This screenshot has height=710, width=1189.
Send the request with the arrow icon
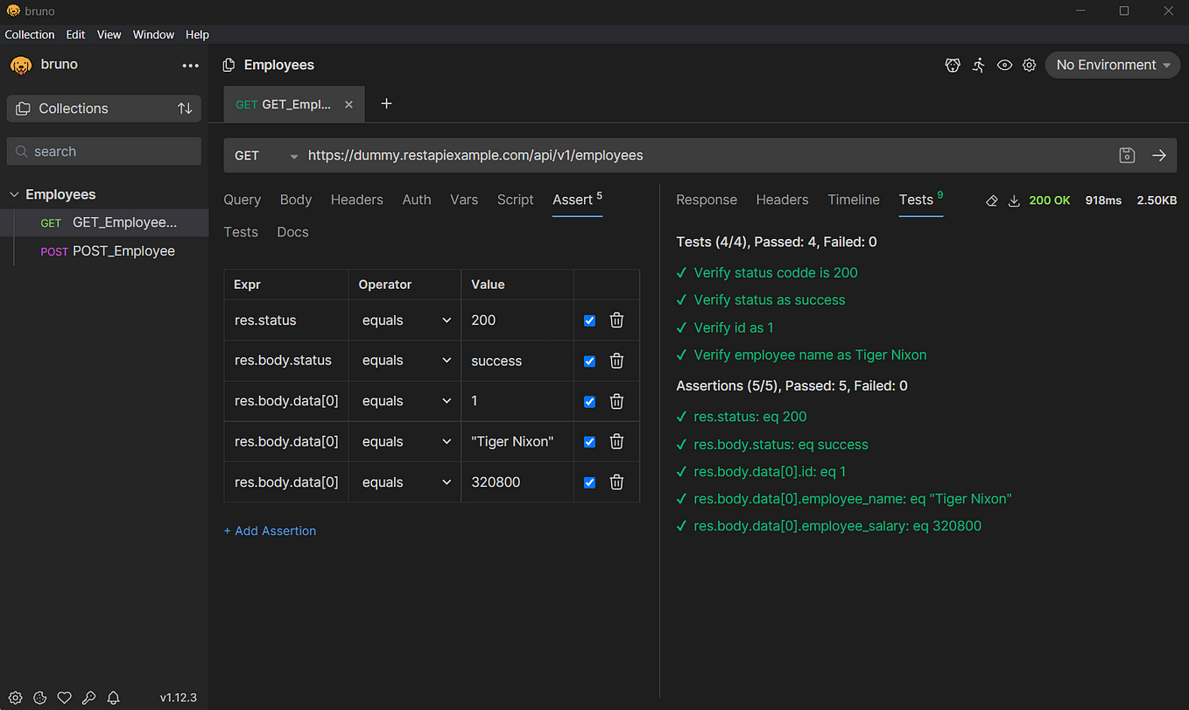click(x=1159, y=155)
